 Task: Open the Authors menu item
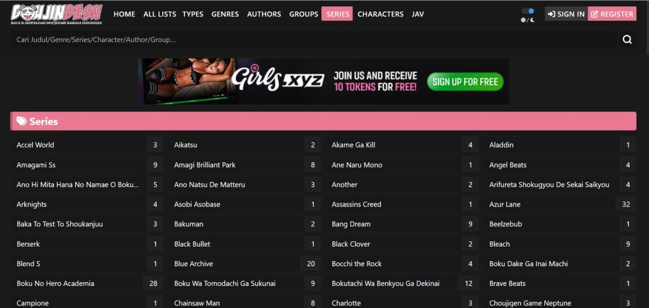(264, 14)
